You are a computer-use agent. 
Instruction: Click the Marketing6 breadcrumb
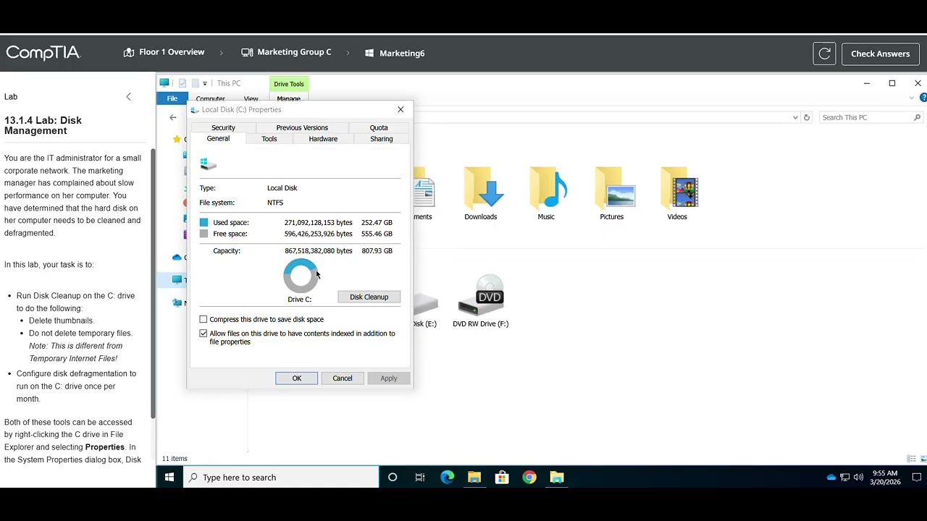pyautogui.click(x=395, y=53)
